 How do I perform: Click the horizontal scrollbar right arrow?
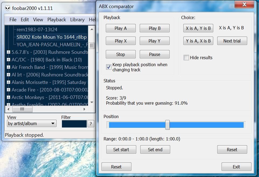click(85, 109)
